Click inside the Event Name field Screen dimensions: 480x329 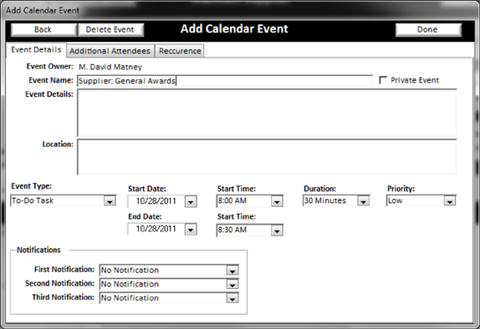point(225,81)
